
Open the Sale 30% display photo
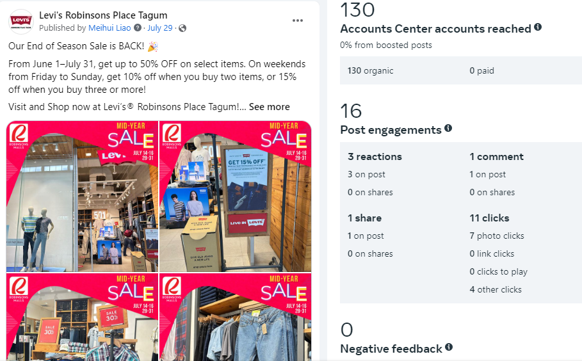83,317
